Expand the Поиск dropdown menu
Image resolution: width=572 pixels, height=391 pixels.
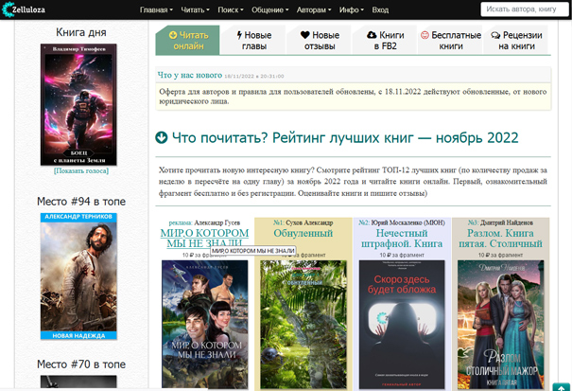pyautogui.click(x=231, y=9)
